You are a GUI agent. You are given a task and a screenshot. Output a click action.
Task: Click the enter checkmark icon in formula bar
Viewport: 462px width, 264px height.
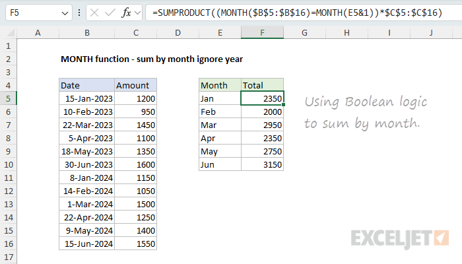(110, 13)
